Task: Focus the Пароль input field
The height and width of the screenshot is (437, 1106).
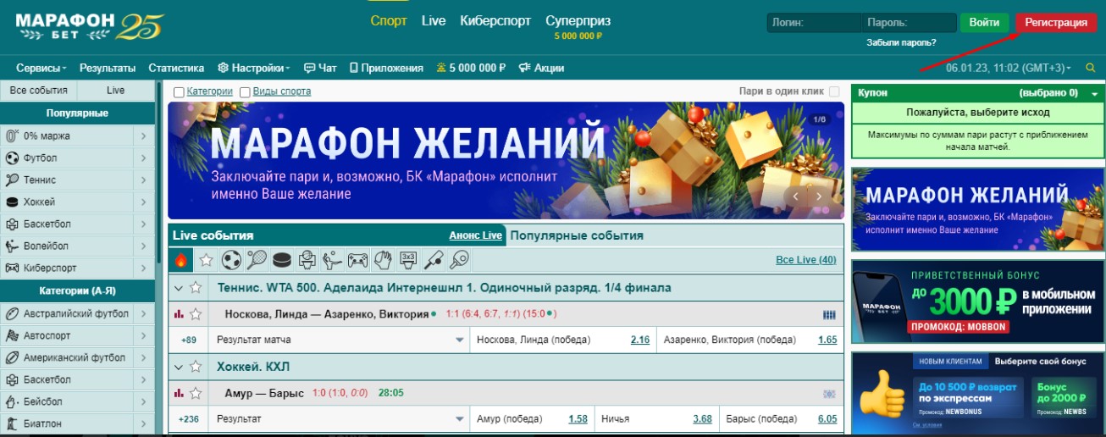Action: pos(909,23)
